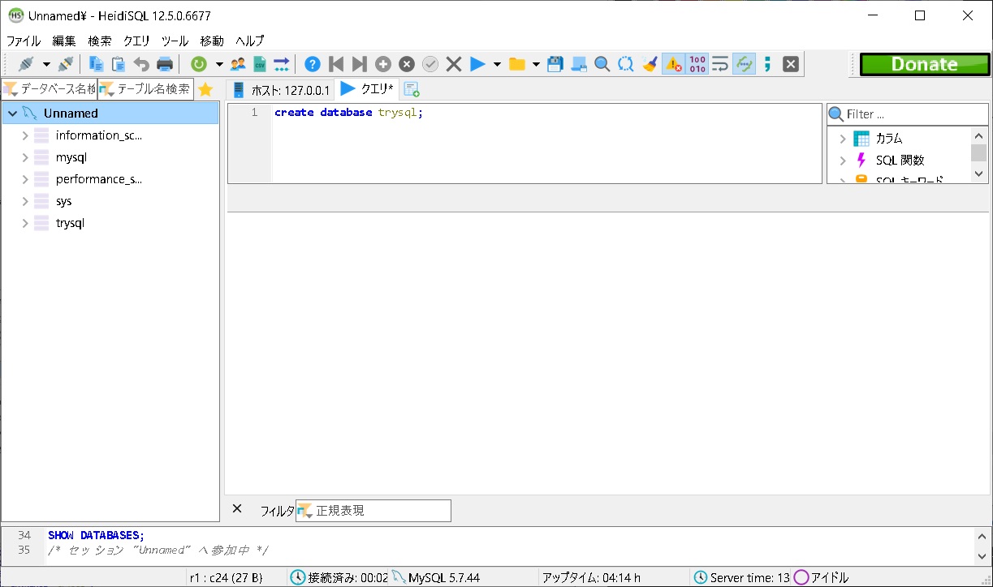Click the save query floppy disk icon
The width and height of the screenshot is (993, 587).
pos(555,64)
